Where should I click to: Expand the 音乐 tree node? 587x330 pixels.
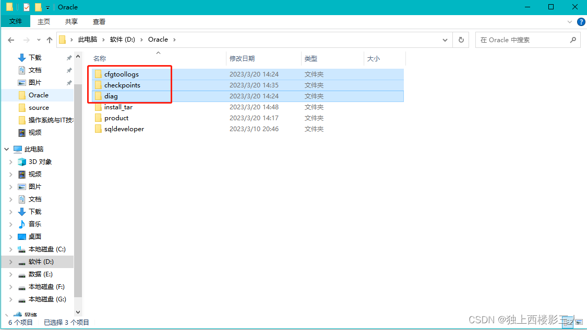(x=11, y=224)
